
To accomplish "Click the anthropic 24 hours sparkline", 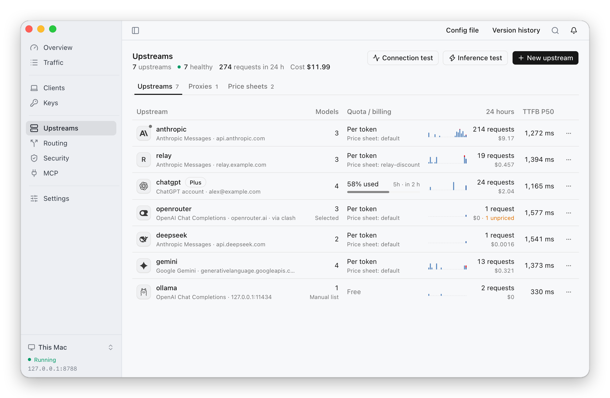I will click(x=447, y=133).
